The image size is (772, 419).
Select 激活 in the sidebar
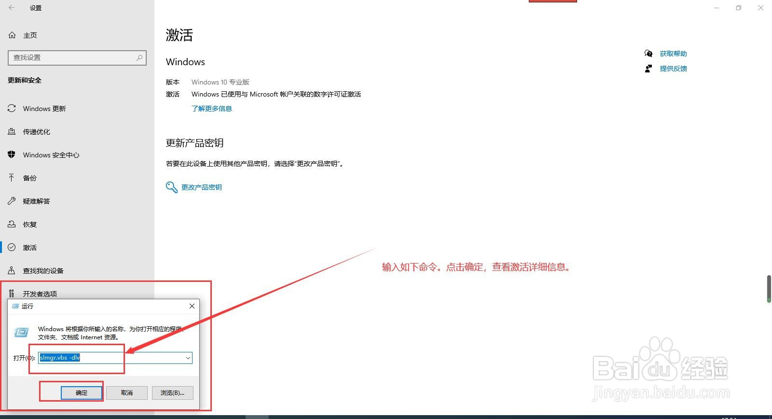pyautogui.click(x=30, y=248)
